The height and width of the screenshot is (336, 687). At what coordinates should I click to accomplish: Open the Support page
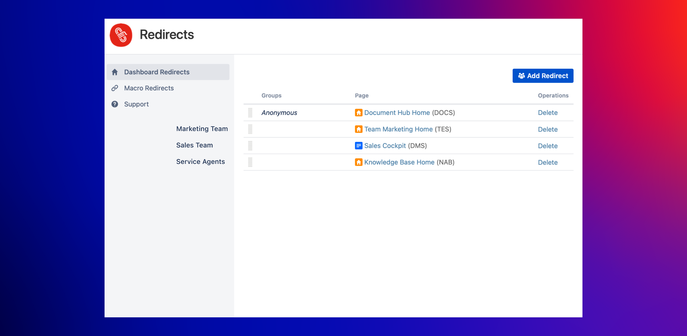[x=136, y=104]
